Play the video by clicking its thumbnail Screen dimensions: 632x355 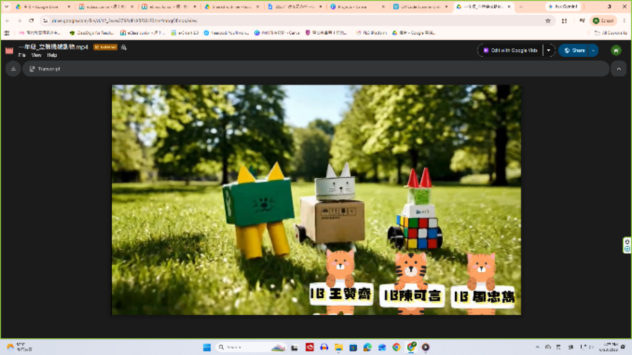[316, 200]
